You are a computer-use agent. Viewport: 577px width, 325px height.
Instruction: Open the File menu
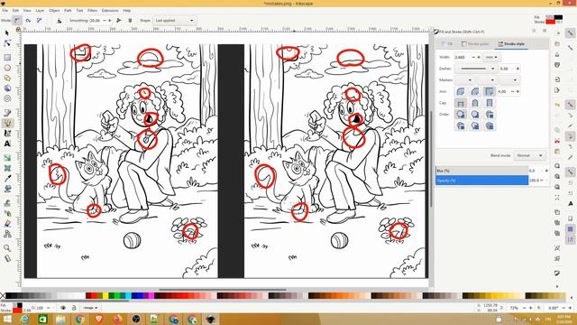5,11
